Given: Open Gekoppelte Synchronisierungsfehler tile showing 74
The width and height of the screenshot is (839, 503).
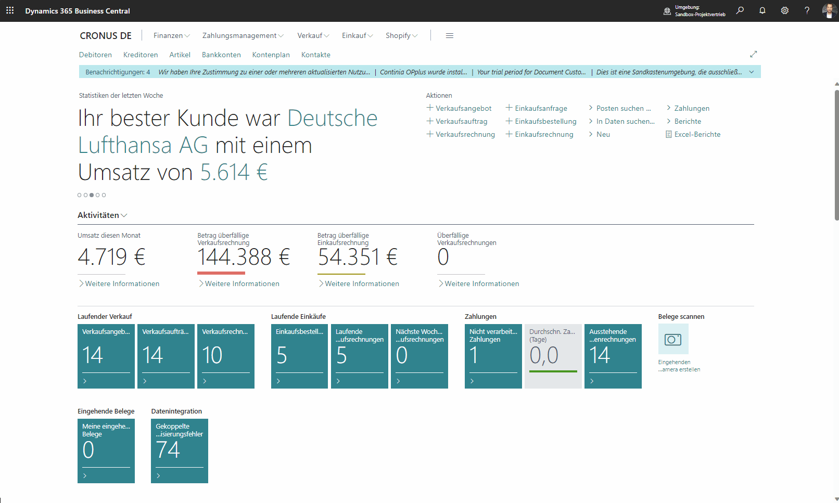Looking at the screenshot, I should [x=180, y=451].
